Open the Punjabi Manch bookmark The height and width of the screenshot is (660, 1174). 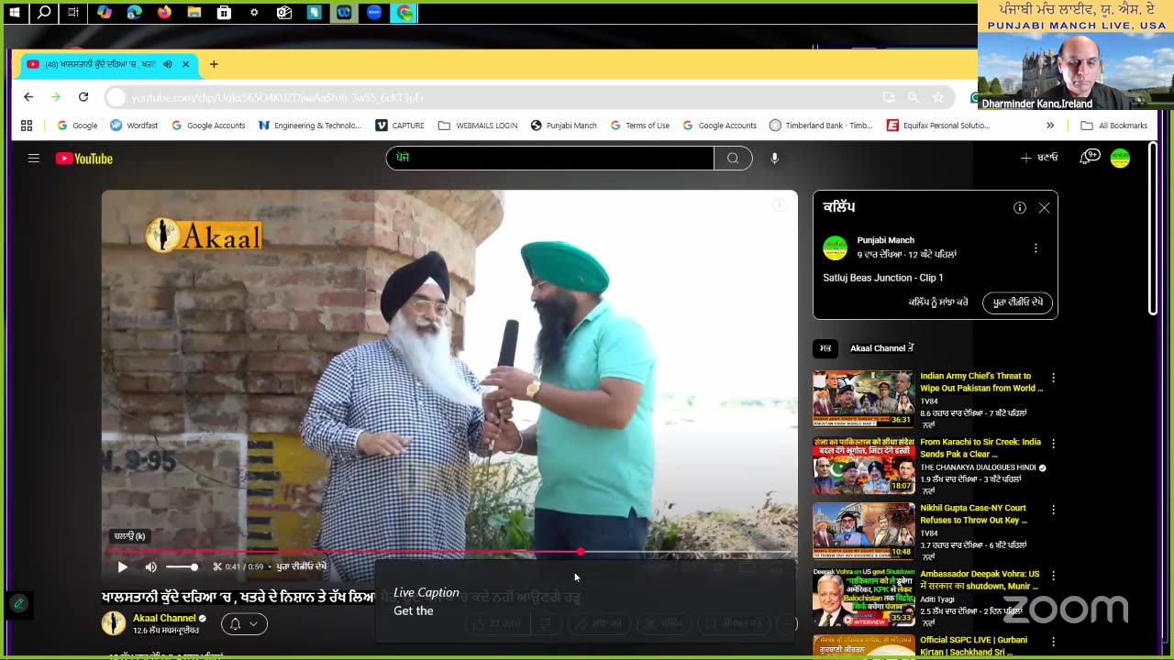tap(563, 126)
